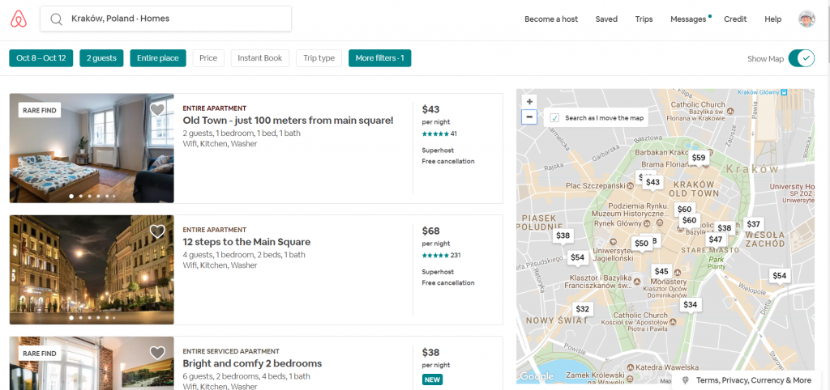The height and width of the screenshot is (390, 830).
Task: Open Trips in the header
Action: 644,19
